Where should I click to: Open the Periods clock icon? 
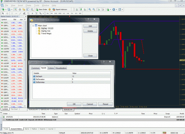tap(114, 10)
